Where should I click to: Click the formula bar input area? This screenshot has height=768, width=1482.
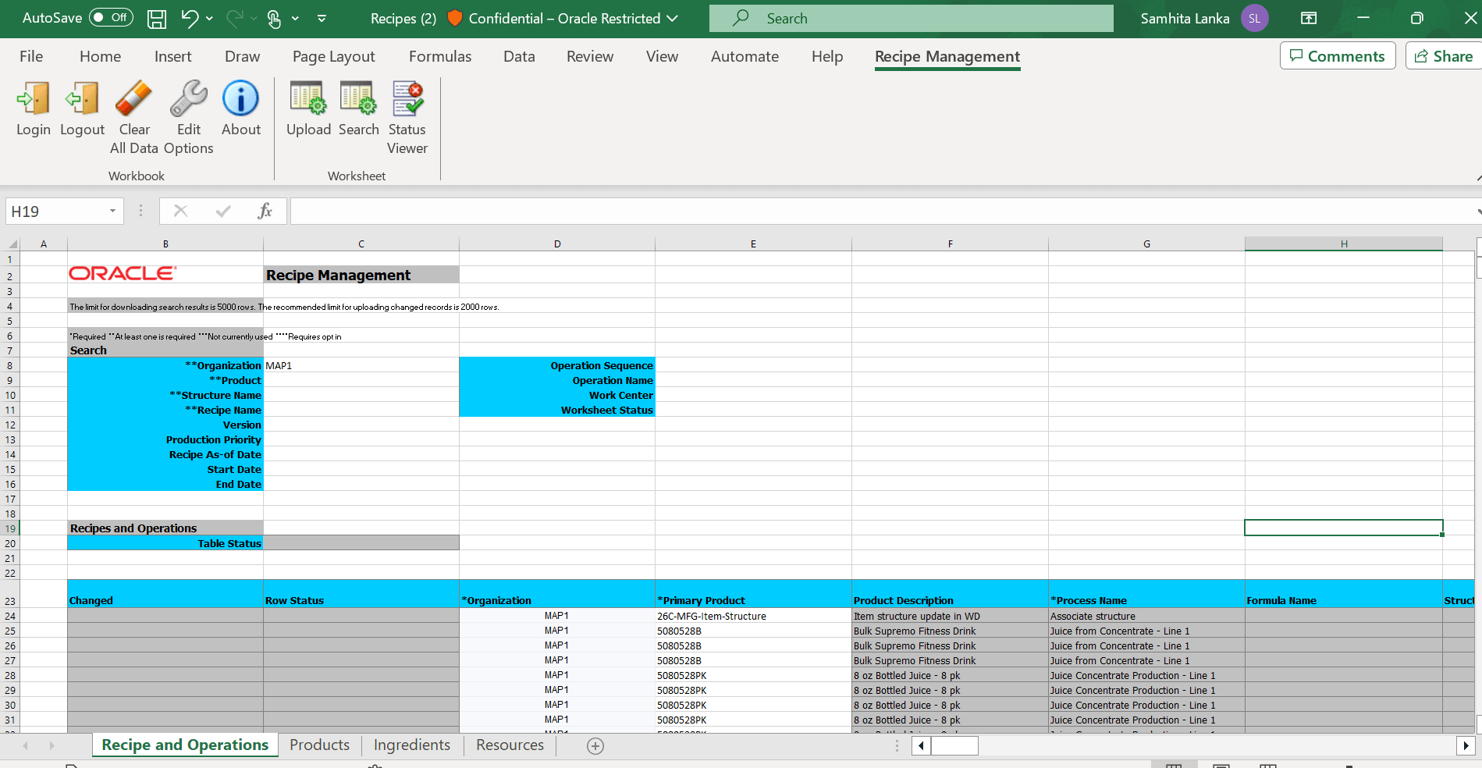pos(882,211)
